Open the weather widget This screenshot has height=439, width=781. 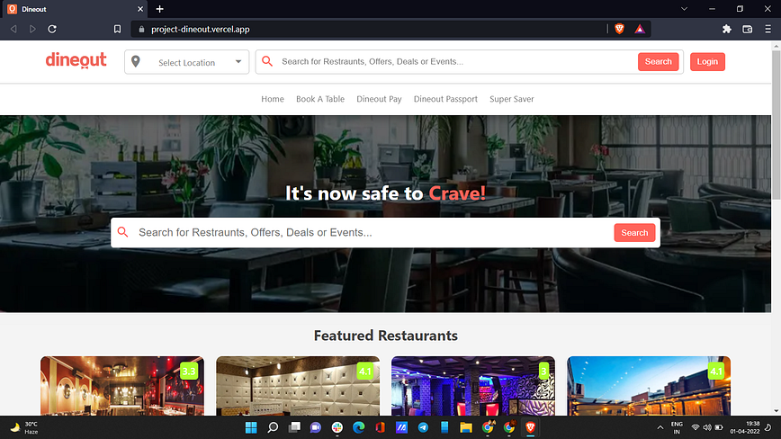(x=24, y=427)
